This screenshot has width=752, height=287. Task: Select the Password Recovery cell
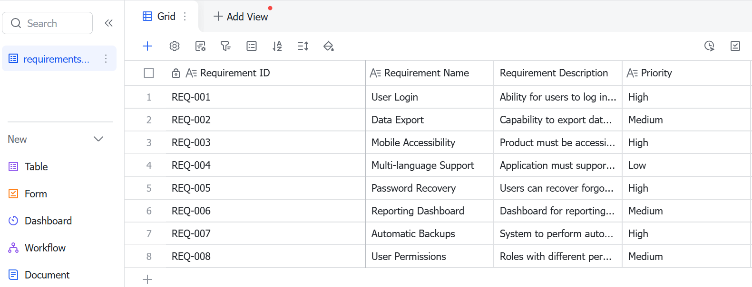pos(430,188)
